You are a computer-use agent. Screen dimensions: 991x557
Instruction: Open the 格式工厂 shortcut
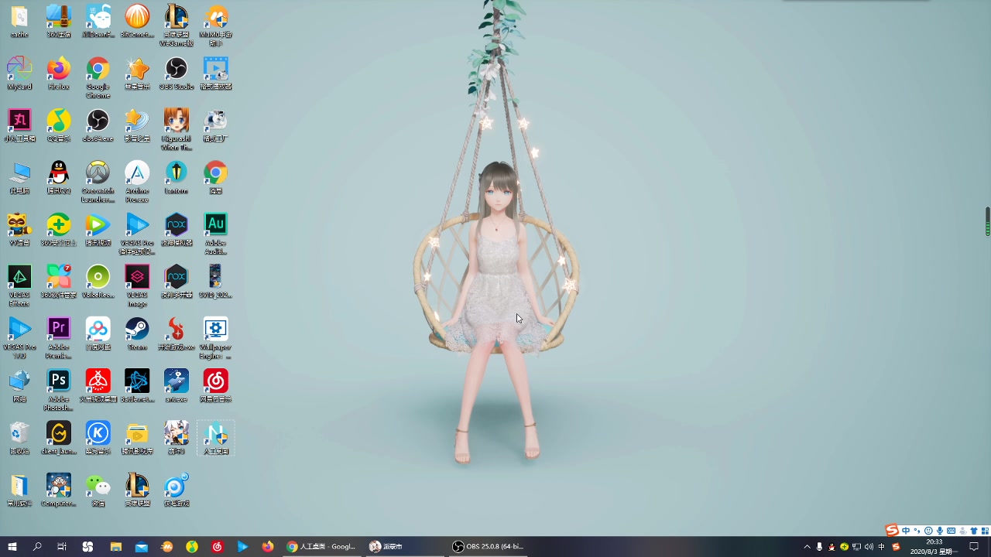(215, 125)
